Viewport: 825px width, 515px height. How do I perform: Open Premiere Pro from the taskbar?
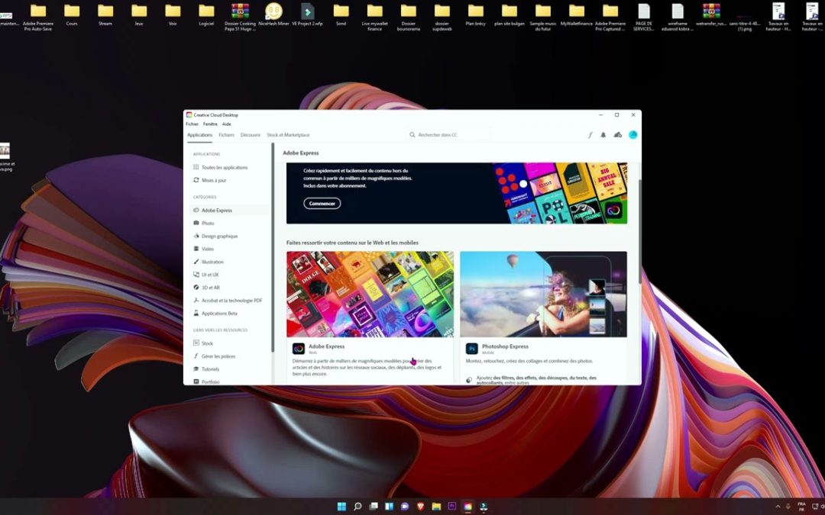[452, 507]
